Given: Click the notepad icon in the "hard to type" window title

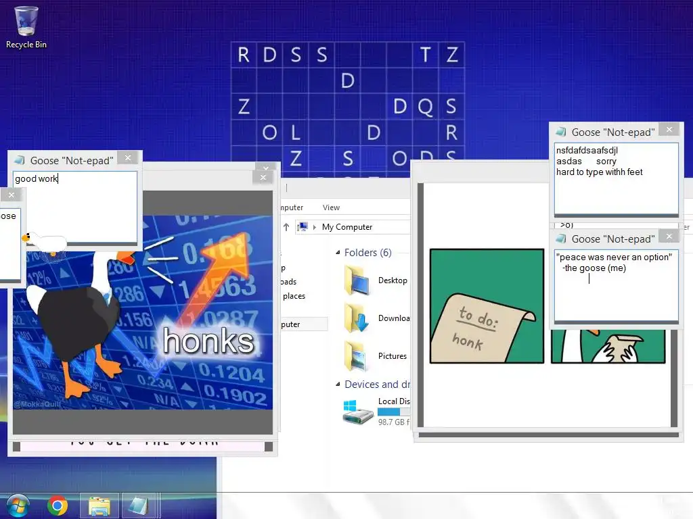Looking at the screenshot, I should pyautogui.click(x=561, y=132).
